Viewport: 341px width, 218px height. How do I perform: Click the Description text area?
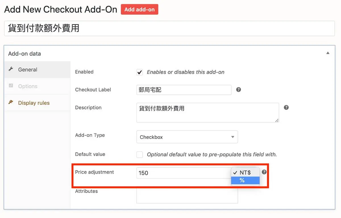(208, 113)
